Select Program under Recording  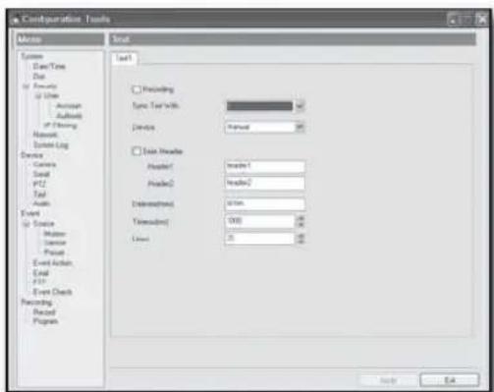coord(45,321)
